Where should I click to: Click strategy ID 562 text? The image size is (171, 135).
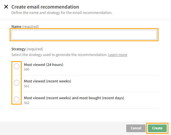click(27, 103)
